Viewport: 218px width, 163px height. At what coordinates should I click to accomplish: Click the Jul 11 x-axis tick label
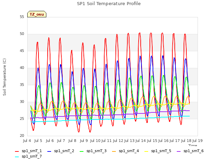tap(106, 141)
